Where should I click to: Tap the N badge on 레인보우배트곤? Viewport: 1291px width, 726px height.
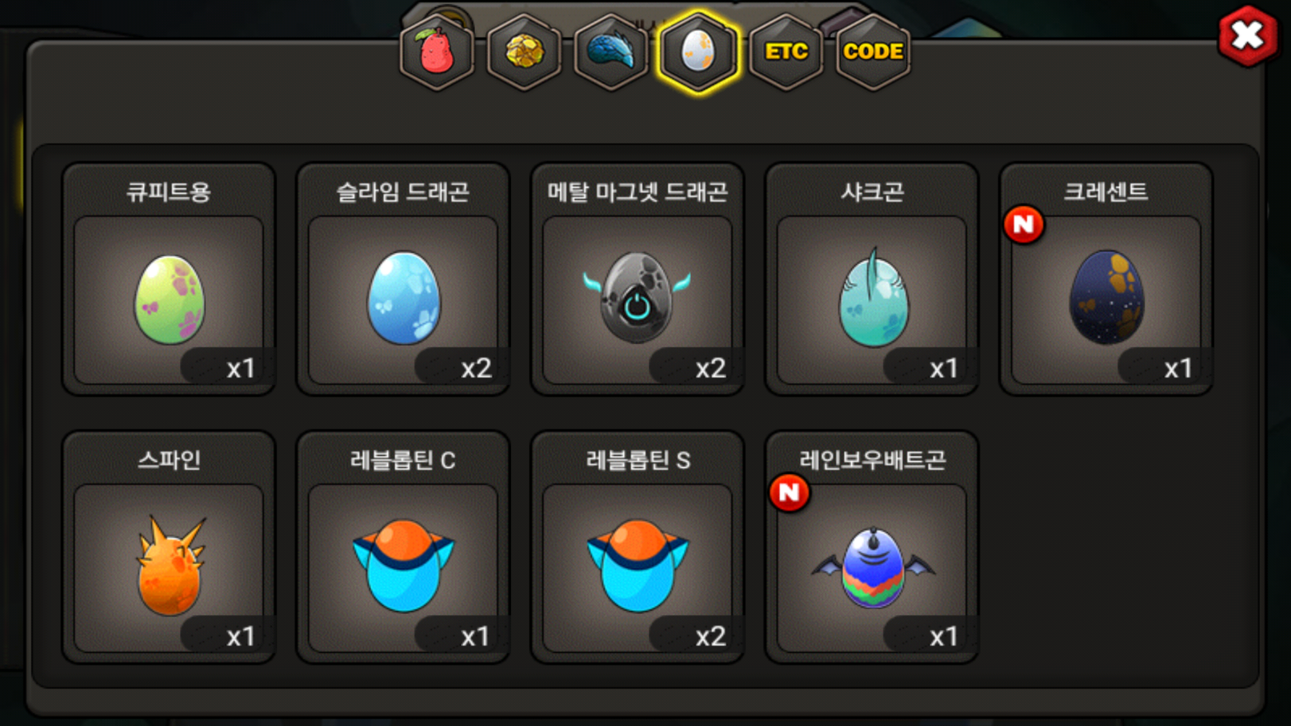pyautogui.click(x=789, y=493)
